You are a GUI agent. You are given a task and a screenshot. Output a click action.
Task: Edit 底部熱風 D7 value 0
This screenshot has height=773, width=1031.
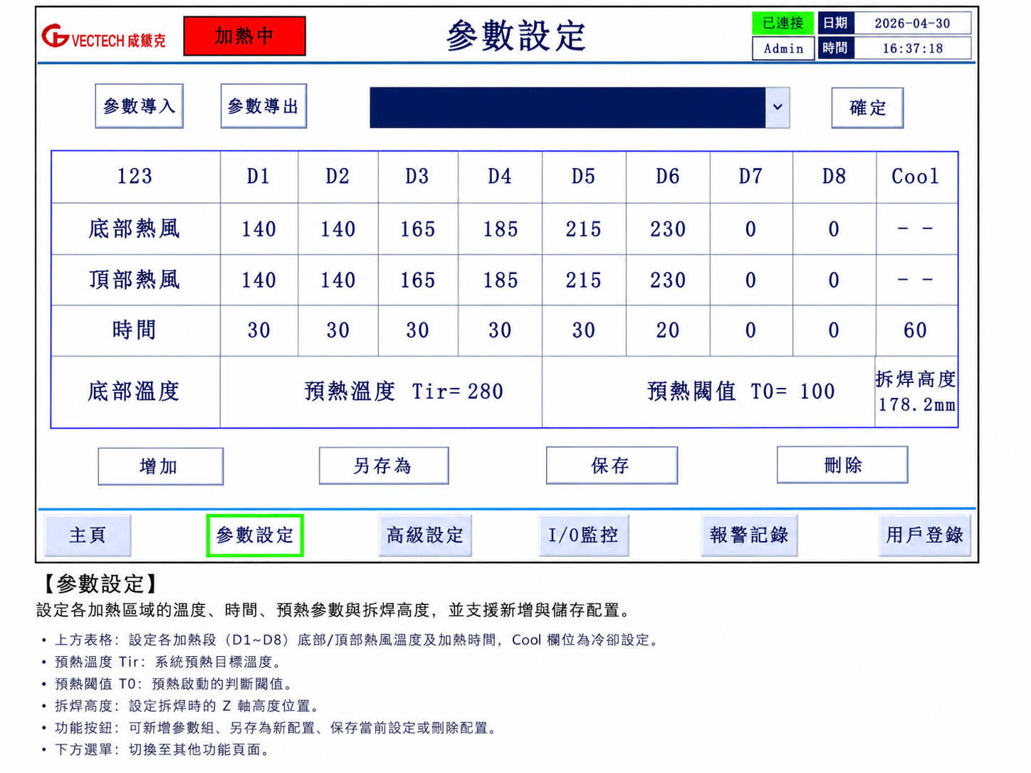[751, 229]
